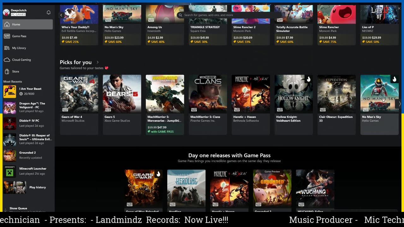Viewport: 404px width, 227px height.
Task: Open Hollow Knight Voidheart Edition card
Action: click(x=294, y=105)
